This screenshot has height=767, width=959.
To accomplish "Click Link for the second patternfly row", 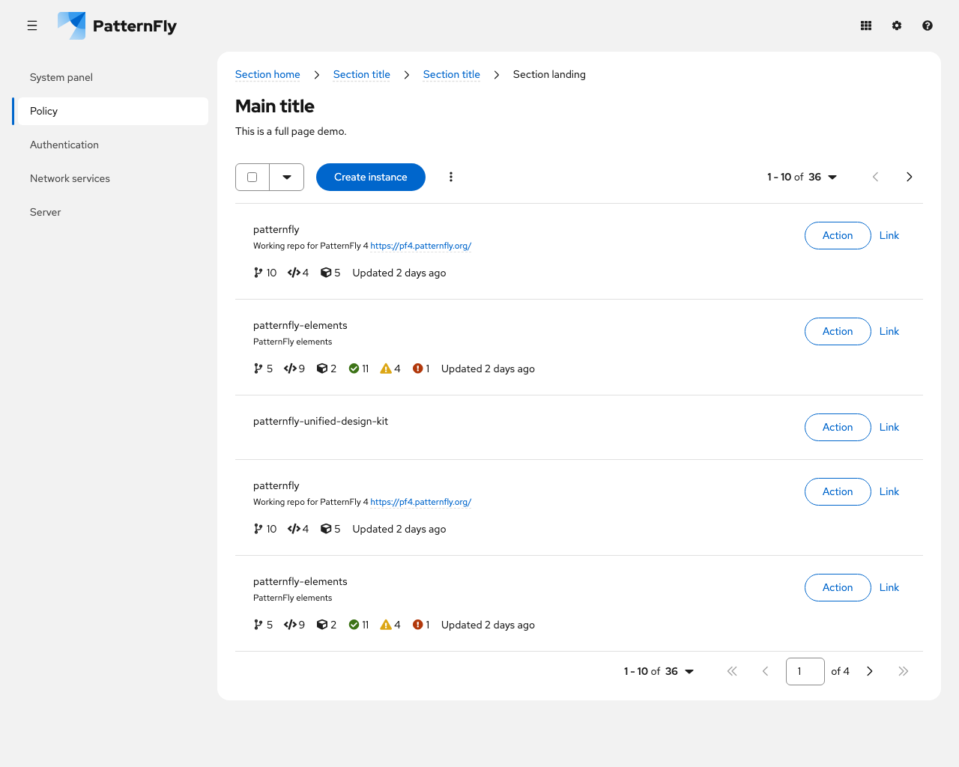I will (x=889, y=491).
